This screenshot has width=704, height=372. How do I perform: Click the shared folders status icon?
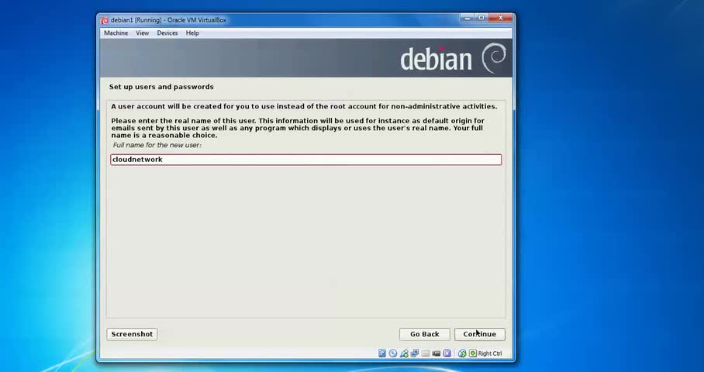(425, 353)
